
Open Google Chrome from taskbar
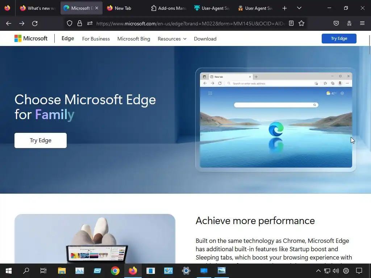point(115,271)
